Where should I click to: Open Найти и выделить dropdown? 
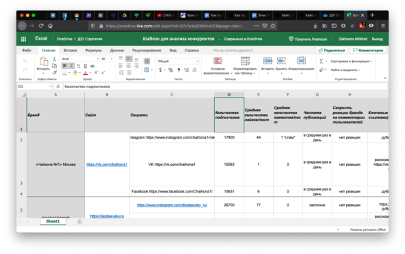pos(345,70)
